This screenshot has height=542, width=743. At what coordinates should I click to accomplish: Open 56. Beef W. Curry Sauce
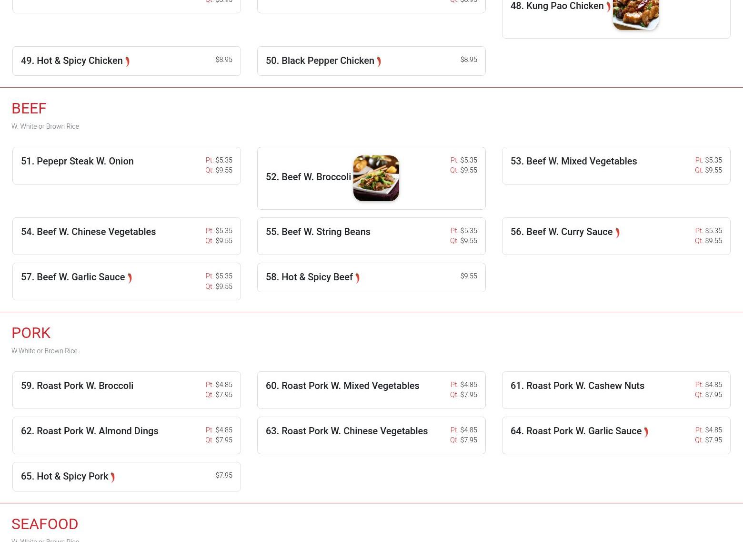click(x=616, y=236)
